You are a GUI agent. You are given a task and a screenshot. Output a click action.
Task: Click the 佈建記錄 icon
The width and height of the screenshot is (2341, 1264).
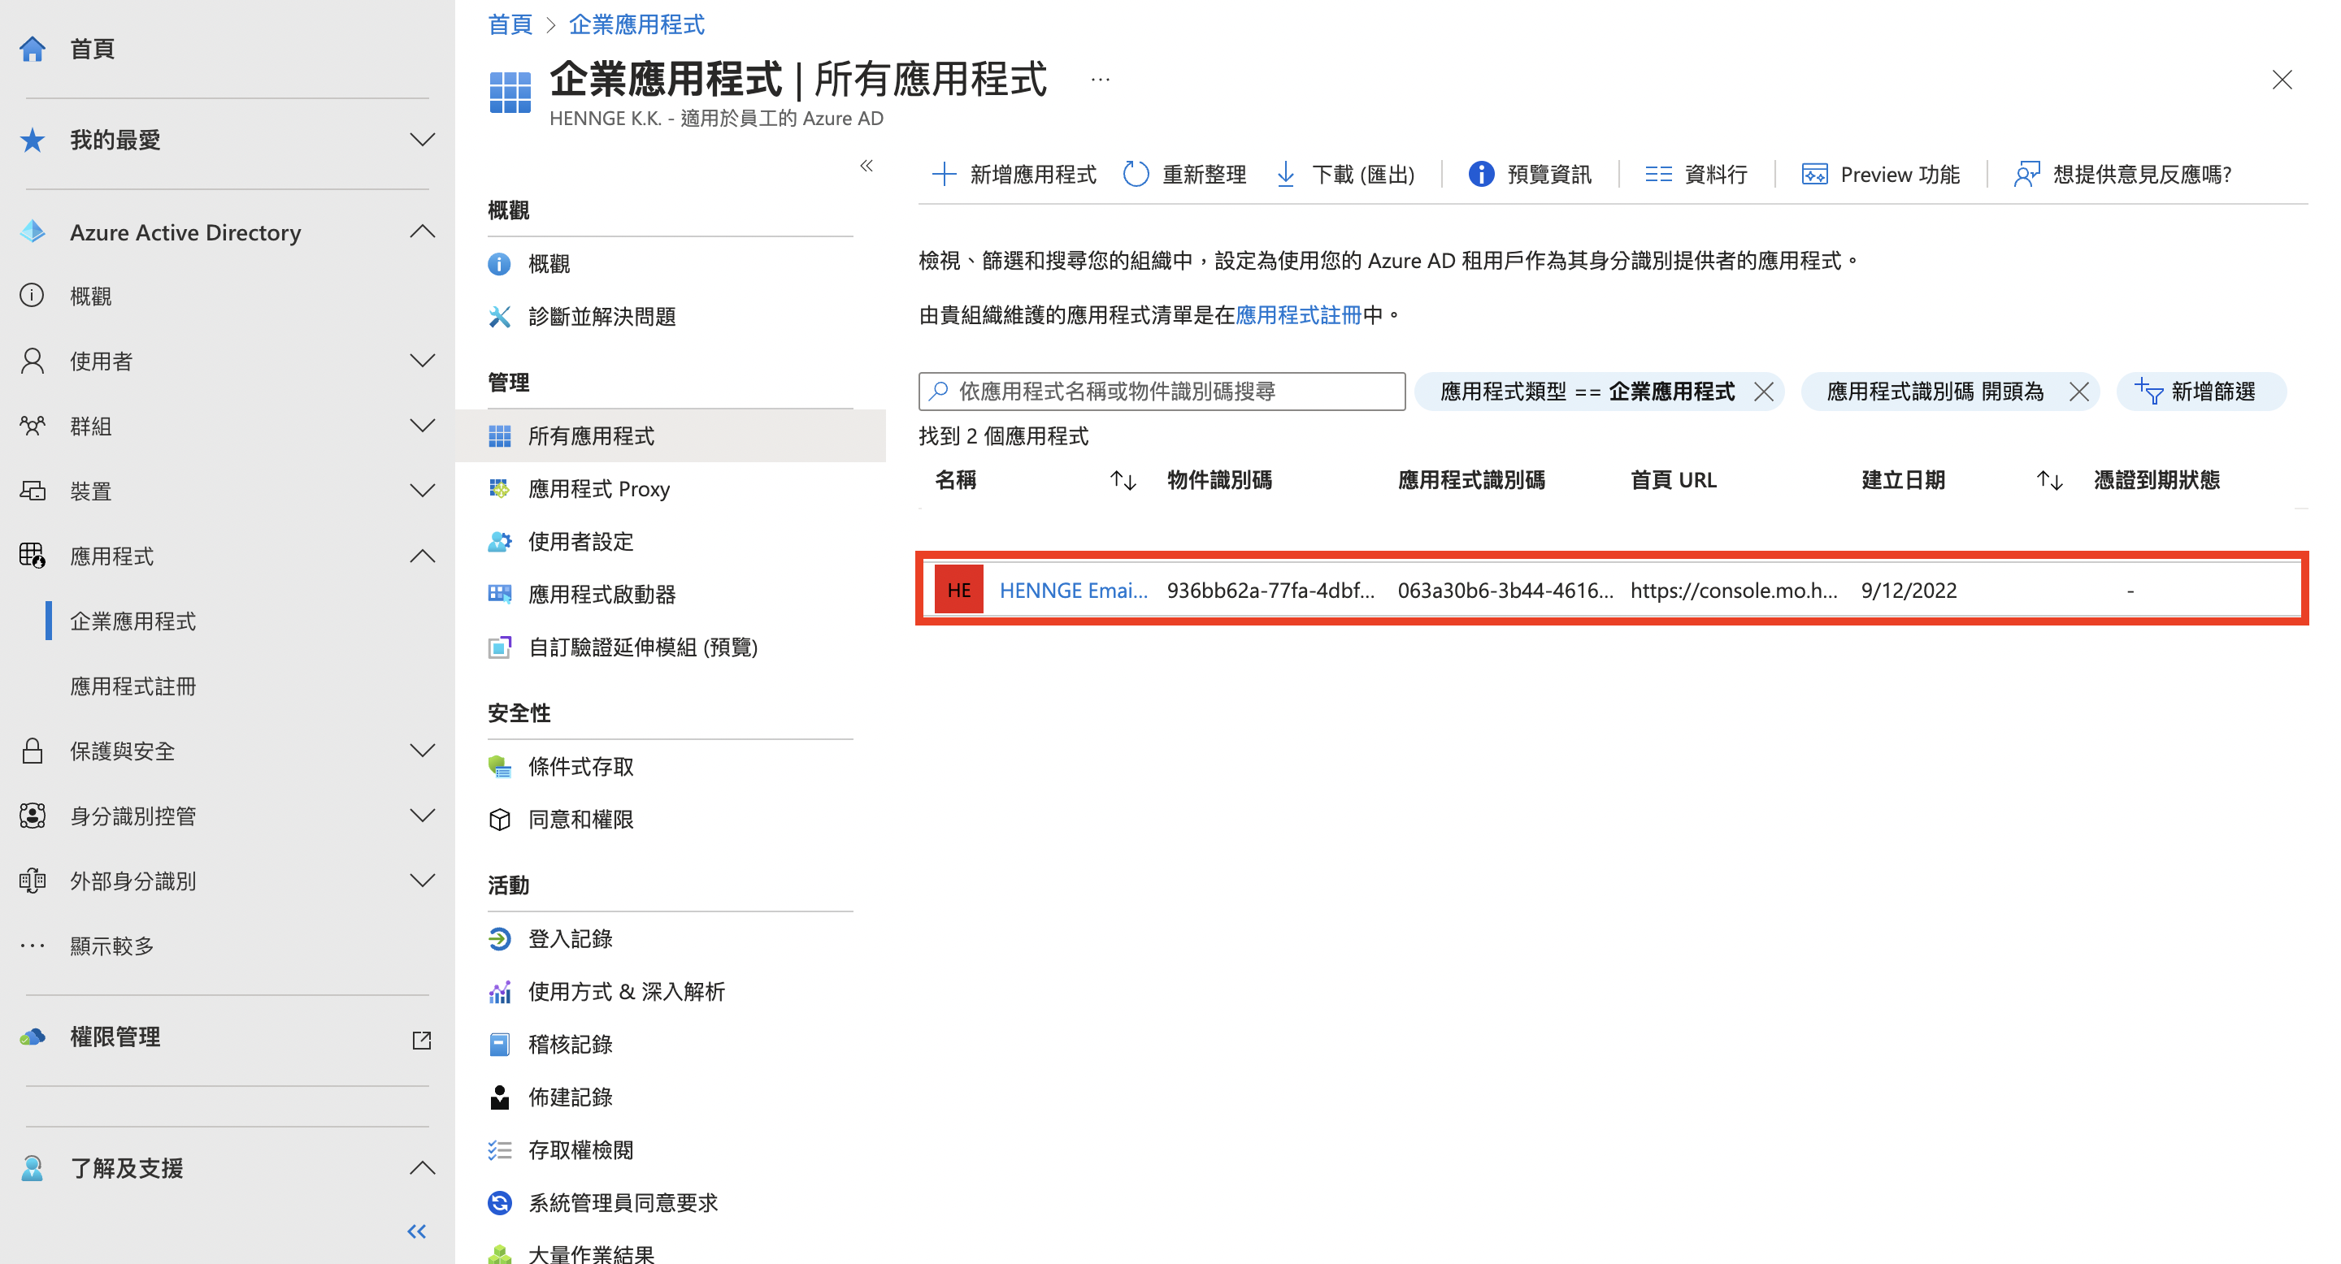pos(499,1097)
